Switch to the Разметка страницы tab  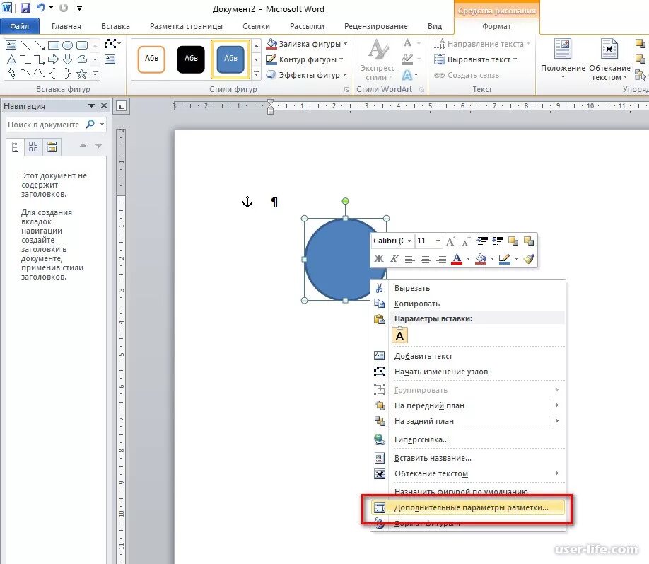(x=186, y=26)
